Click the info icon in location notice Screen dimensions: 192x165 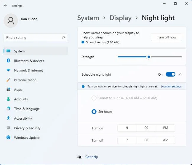(83, 86)
